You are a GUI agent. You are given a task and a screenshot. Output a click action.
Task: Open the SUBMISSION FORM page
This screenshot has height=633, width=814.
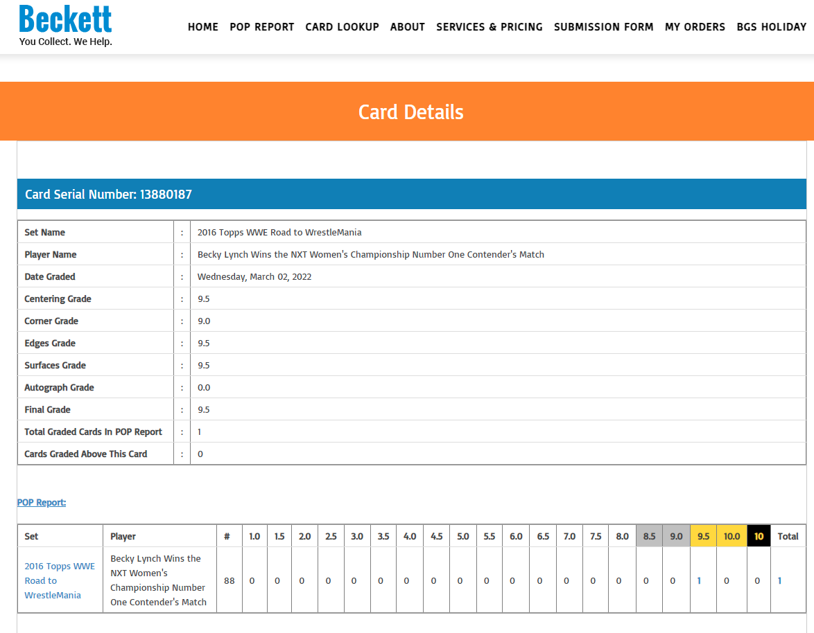coord(604,27)
